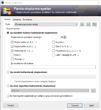This screenshot has width=101, height=110.
Task: Close the Parola oluşturucu window
Action: (x=98, y=3)
